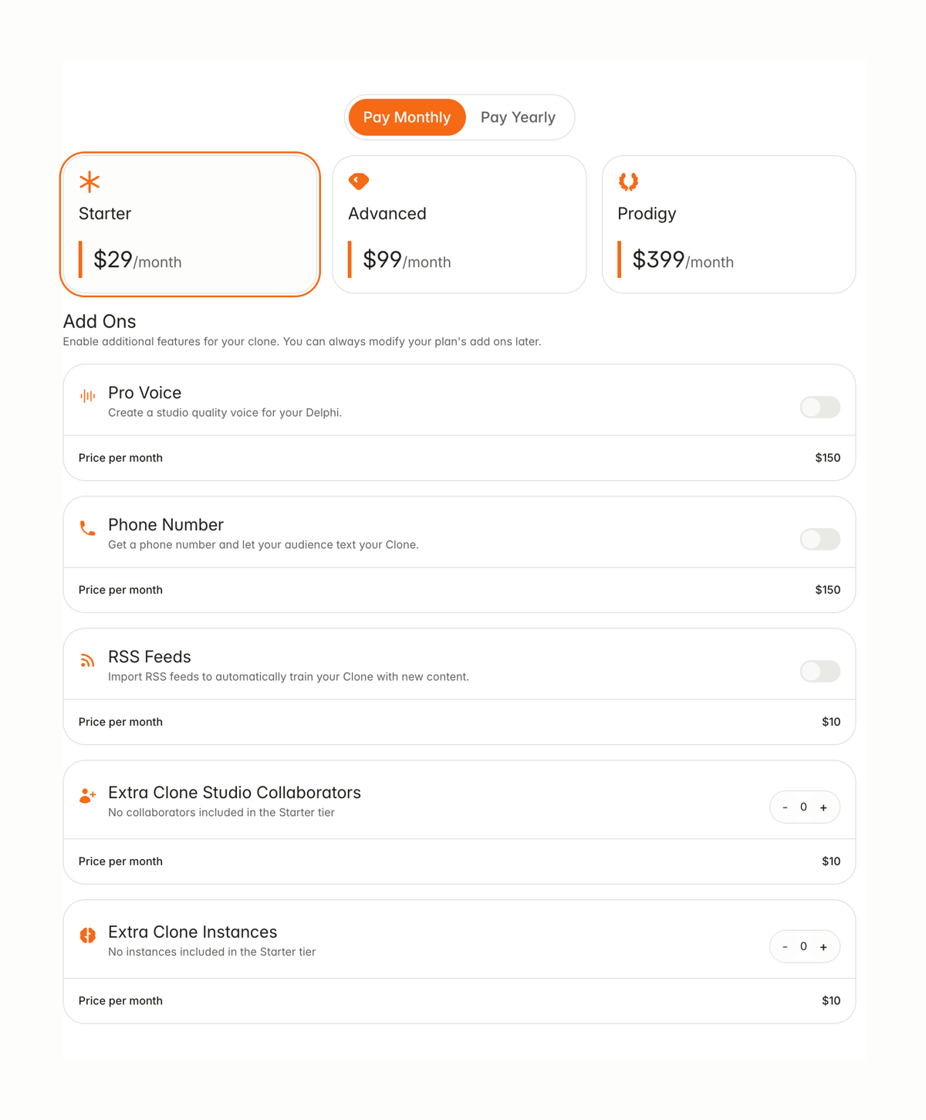Increase Extra Clone Studio Collaborators count
The width and height of the screenshot is (926, 1120).
click(824, 807)
